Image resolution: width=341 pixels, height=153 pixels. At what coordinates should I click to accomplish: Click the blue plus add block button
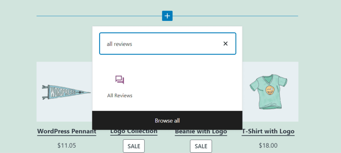point(167,16)
